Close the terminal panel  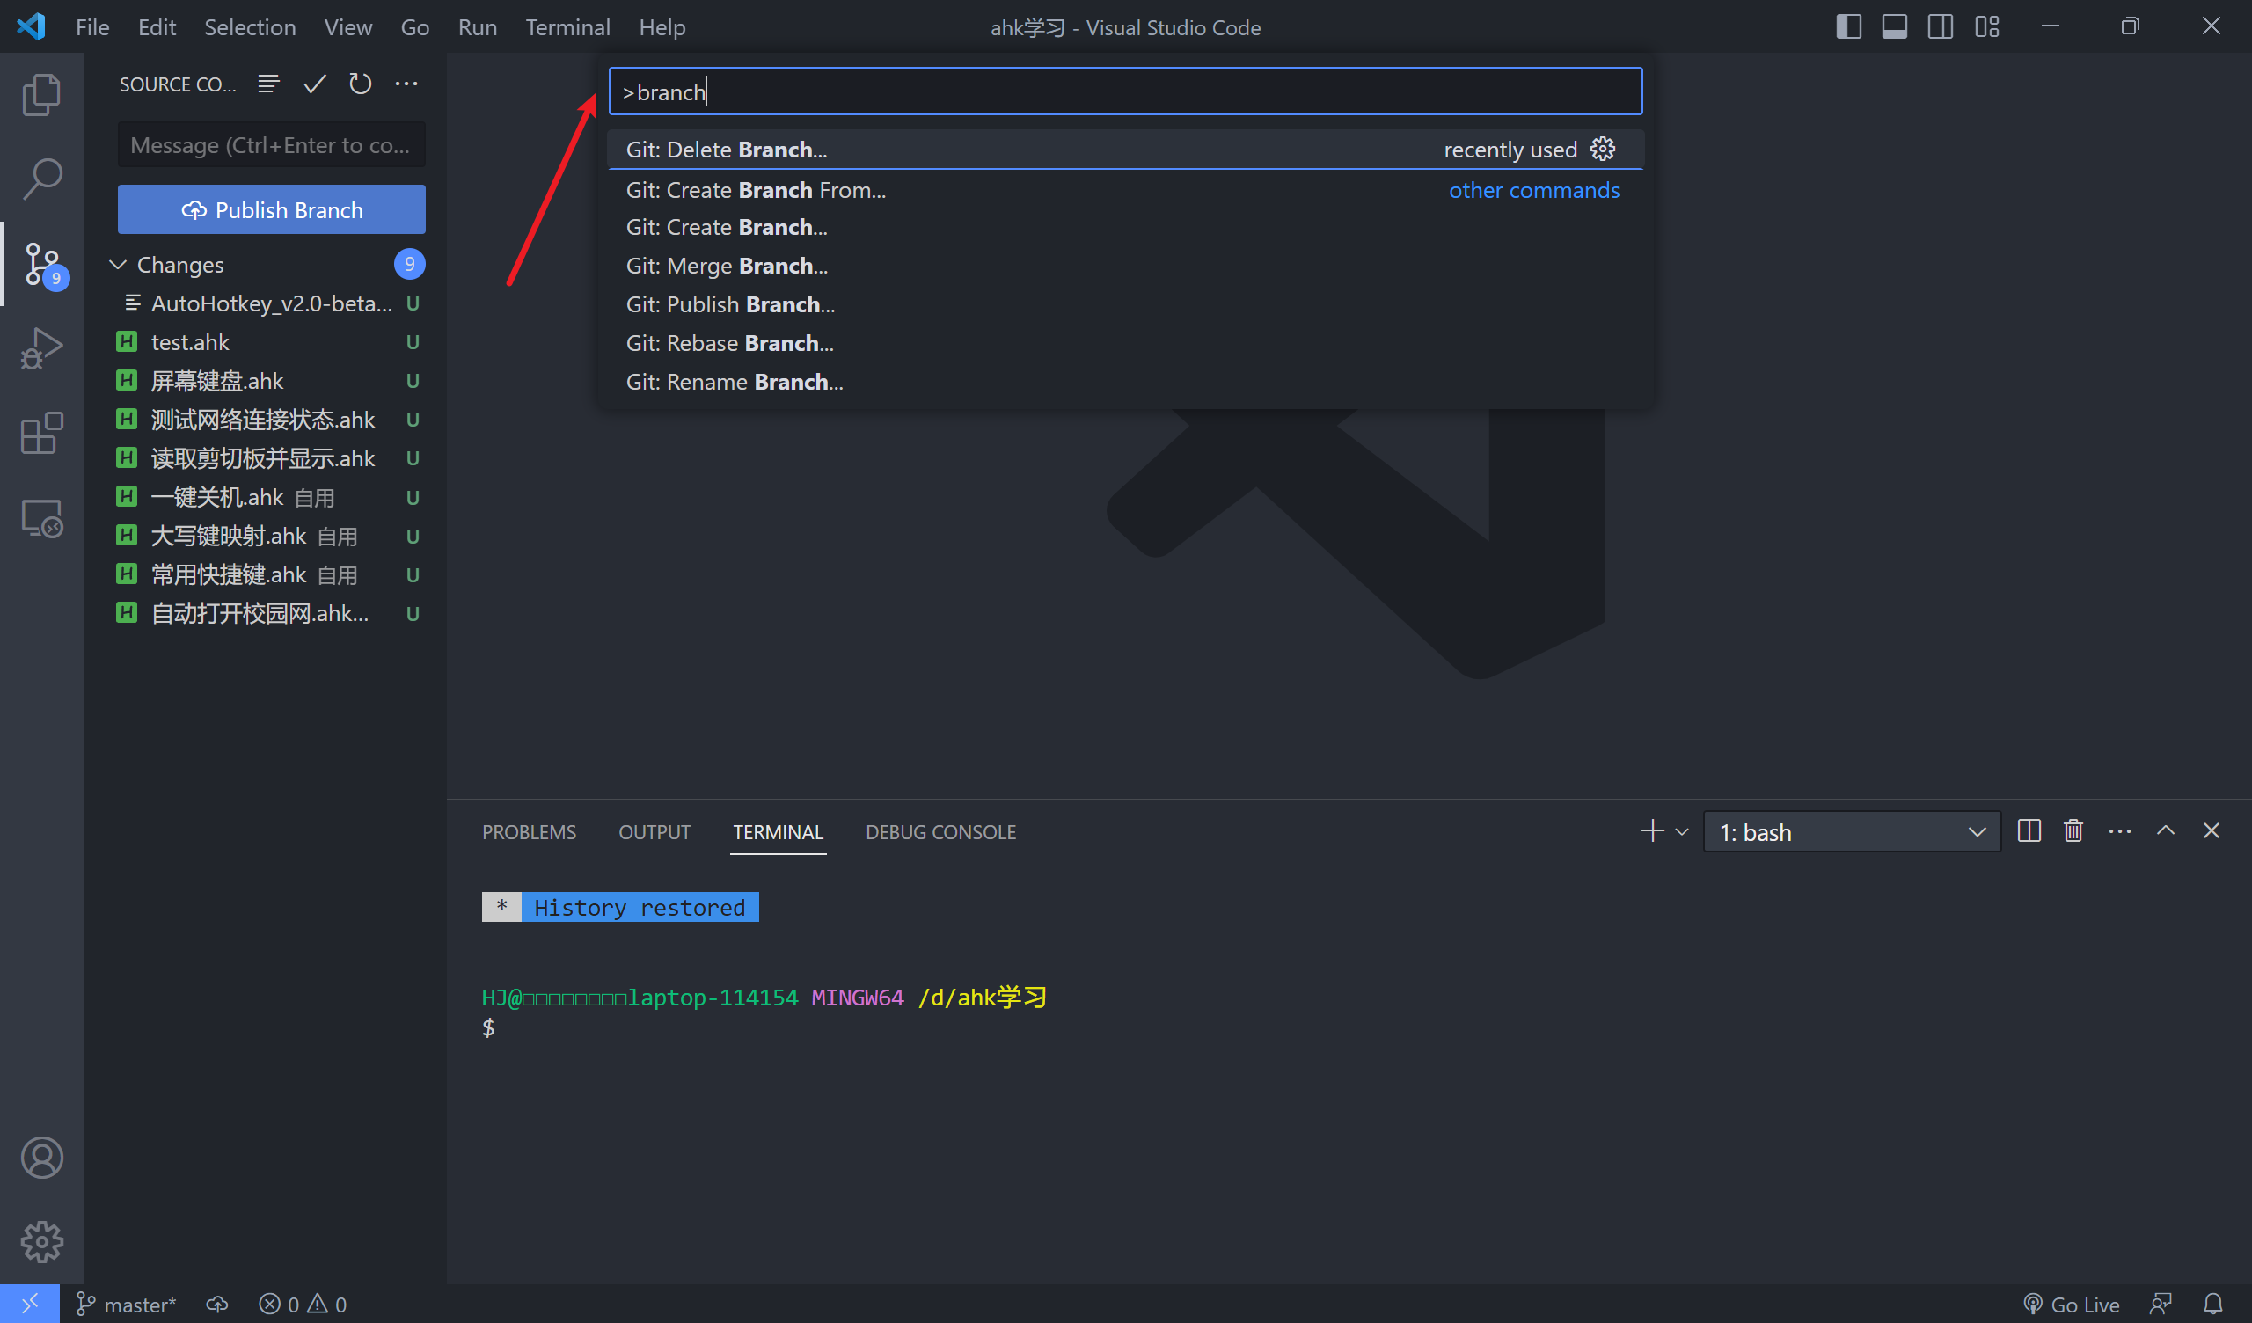click(x=2211, y=831)
